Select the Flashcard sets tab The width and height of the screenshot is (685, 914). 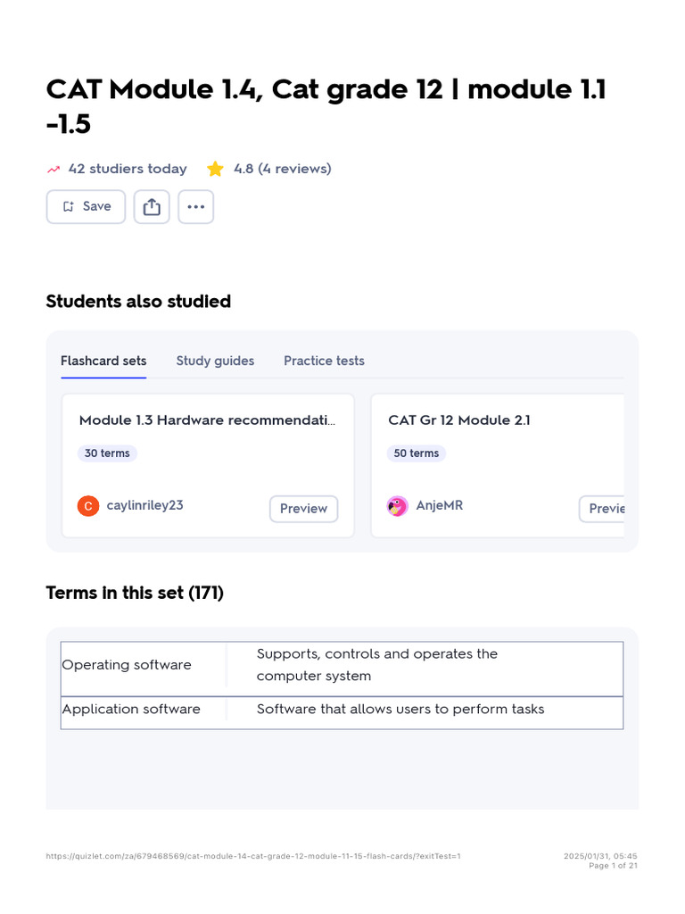[103, 361]
